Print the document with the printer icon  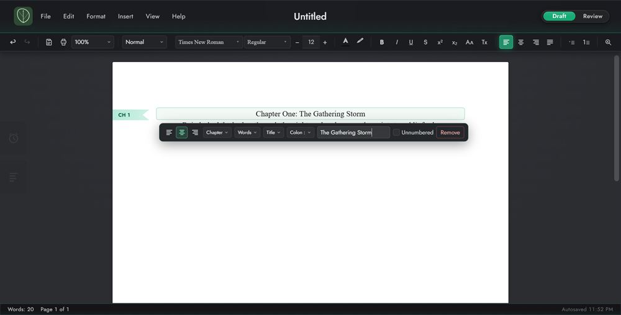[x=63, y=42]
